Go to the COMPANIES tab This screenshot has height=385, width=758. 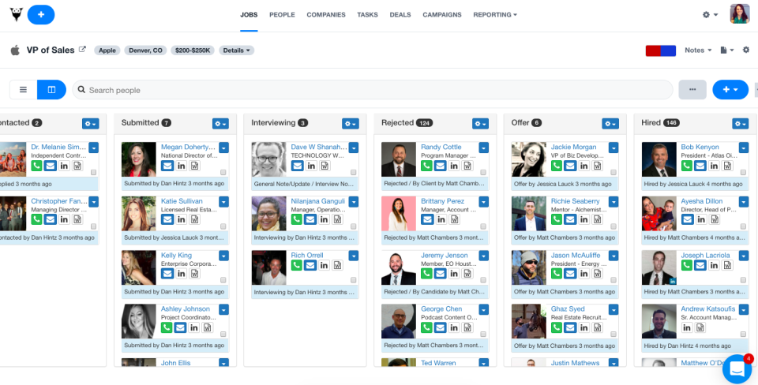[326, 15]
